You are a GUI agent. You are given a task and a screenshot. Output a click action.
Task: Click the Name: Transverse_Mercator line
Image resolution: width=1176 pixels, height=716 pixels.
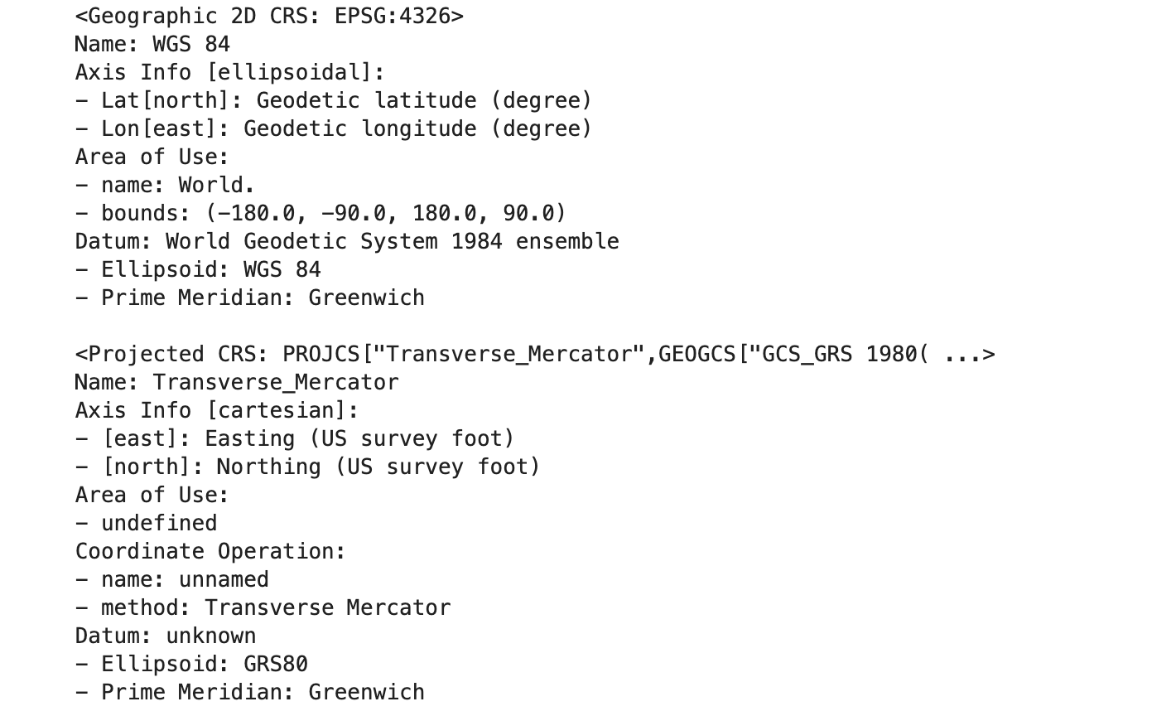(237, 382)
